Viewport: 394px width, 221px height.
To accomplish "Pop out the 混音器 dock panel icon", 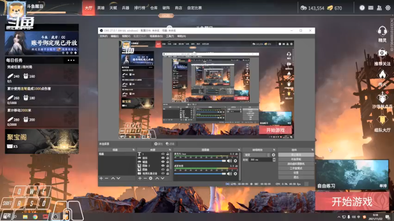I will coord(239,150).
